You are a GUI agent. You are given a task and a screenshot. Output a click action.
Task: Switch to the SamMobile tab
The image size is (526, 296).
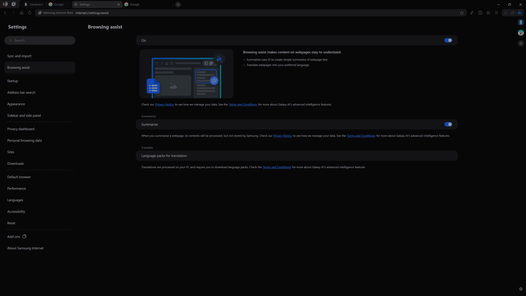34,4
